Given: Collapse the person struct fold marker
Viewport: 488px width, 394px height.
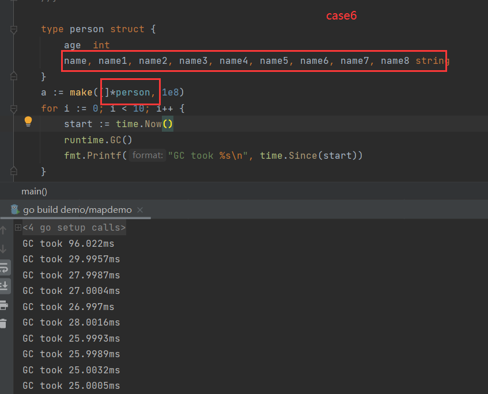Looking at the screenshot, I should [x=14, y=29].
